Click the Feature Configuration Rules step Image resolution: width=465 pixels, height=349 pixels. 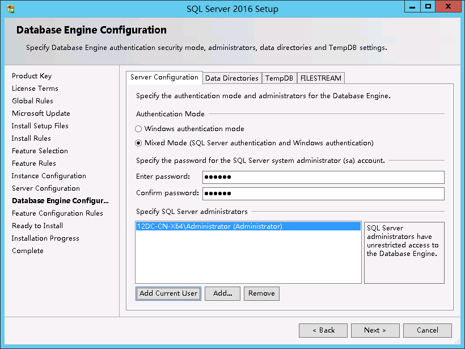coord(57,213)
